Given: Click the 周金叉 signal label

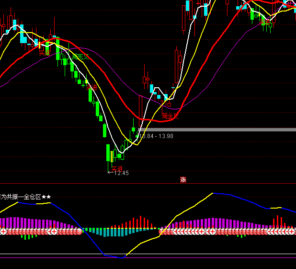Looking at the screenshot, I should tap(170, 116).
